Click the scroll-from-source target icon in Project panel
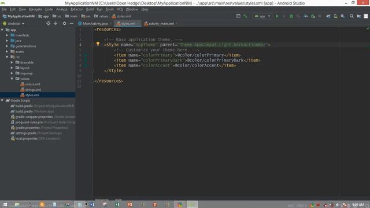 tap(49, 23)
